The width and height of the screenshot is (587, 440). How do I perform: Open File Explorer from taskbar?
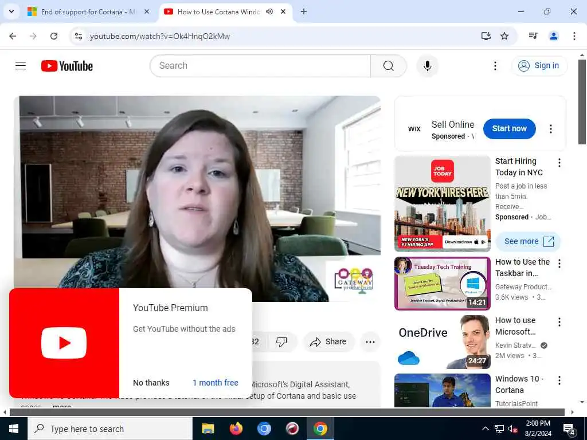208,429
